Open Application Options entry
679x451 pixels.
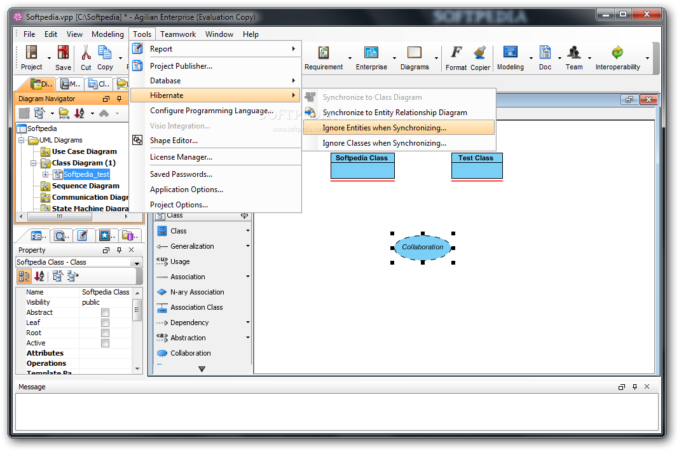coord(216,190)
